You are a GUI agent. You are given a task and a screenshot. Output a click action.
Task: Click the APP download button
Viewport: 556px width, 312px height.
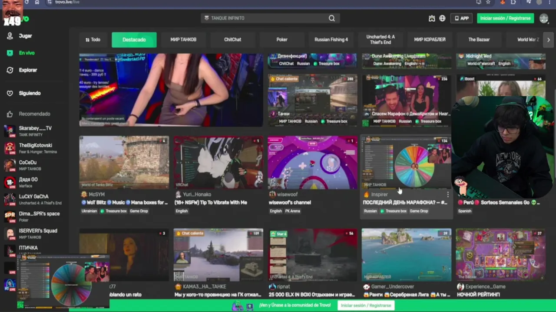(461, 18)
